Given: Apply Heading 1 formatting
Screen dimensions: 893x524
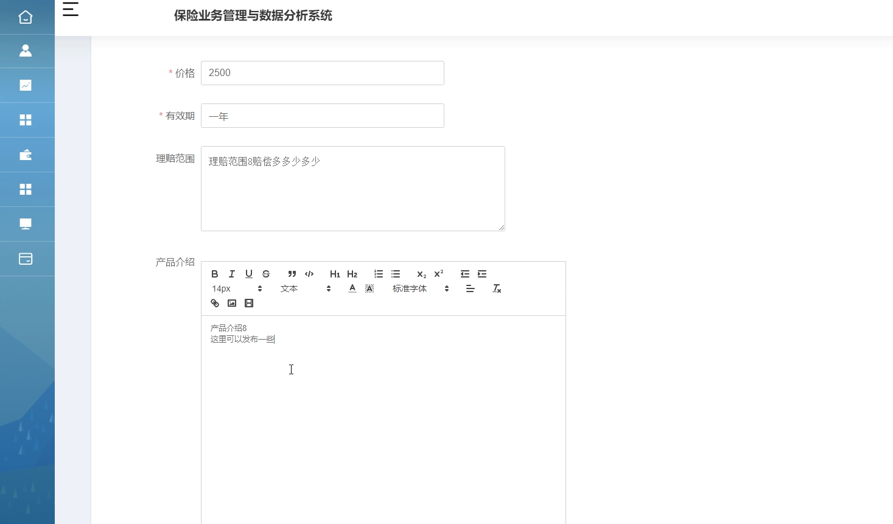Looking at the screenshot, I should click(335, 274).
